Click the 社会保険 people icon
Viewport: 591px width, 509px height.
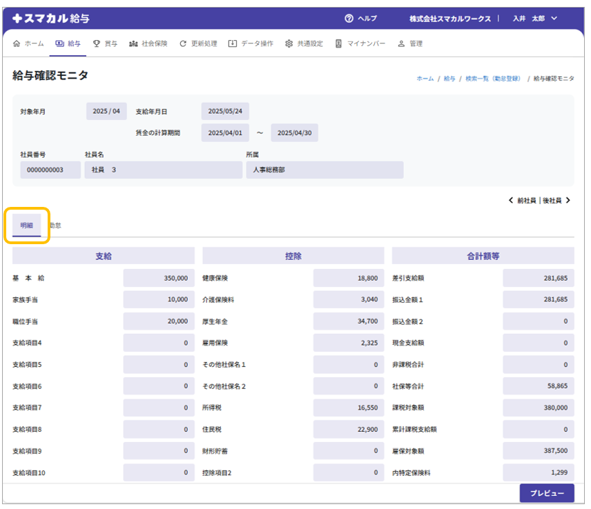click(133, 43)
